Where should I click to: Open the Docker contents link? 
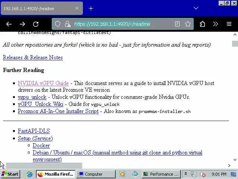click(41, 145)
